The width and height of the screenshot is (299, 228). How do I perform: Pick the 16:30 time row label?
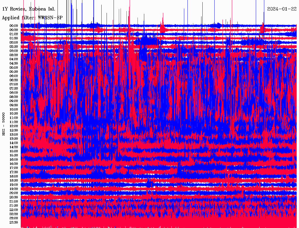click(14, 164)
